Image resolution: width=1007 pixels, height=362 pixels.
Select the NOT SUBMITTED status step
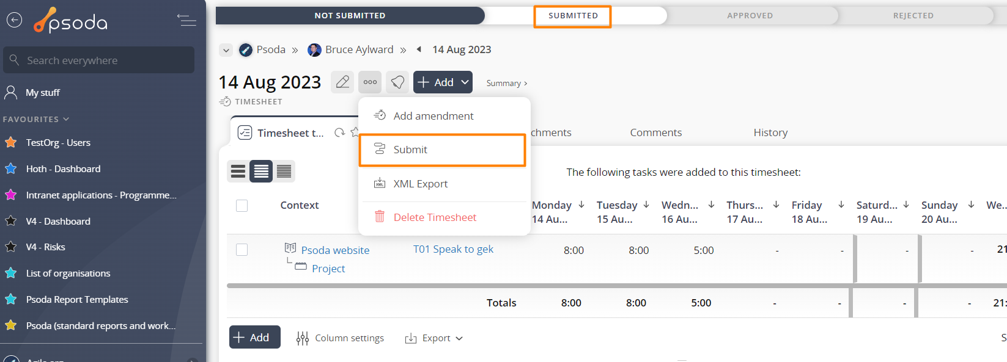(350, 15)
